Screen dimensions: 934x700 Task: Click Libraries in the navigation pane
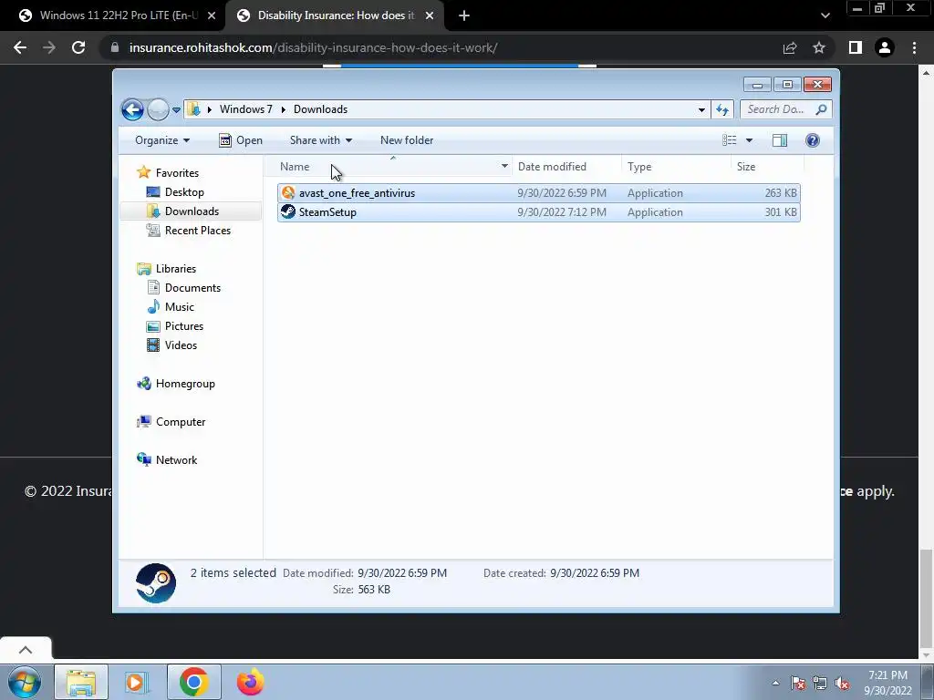point(176,269)
